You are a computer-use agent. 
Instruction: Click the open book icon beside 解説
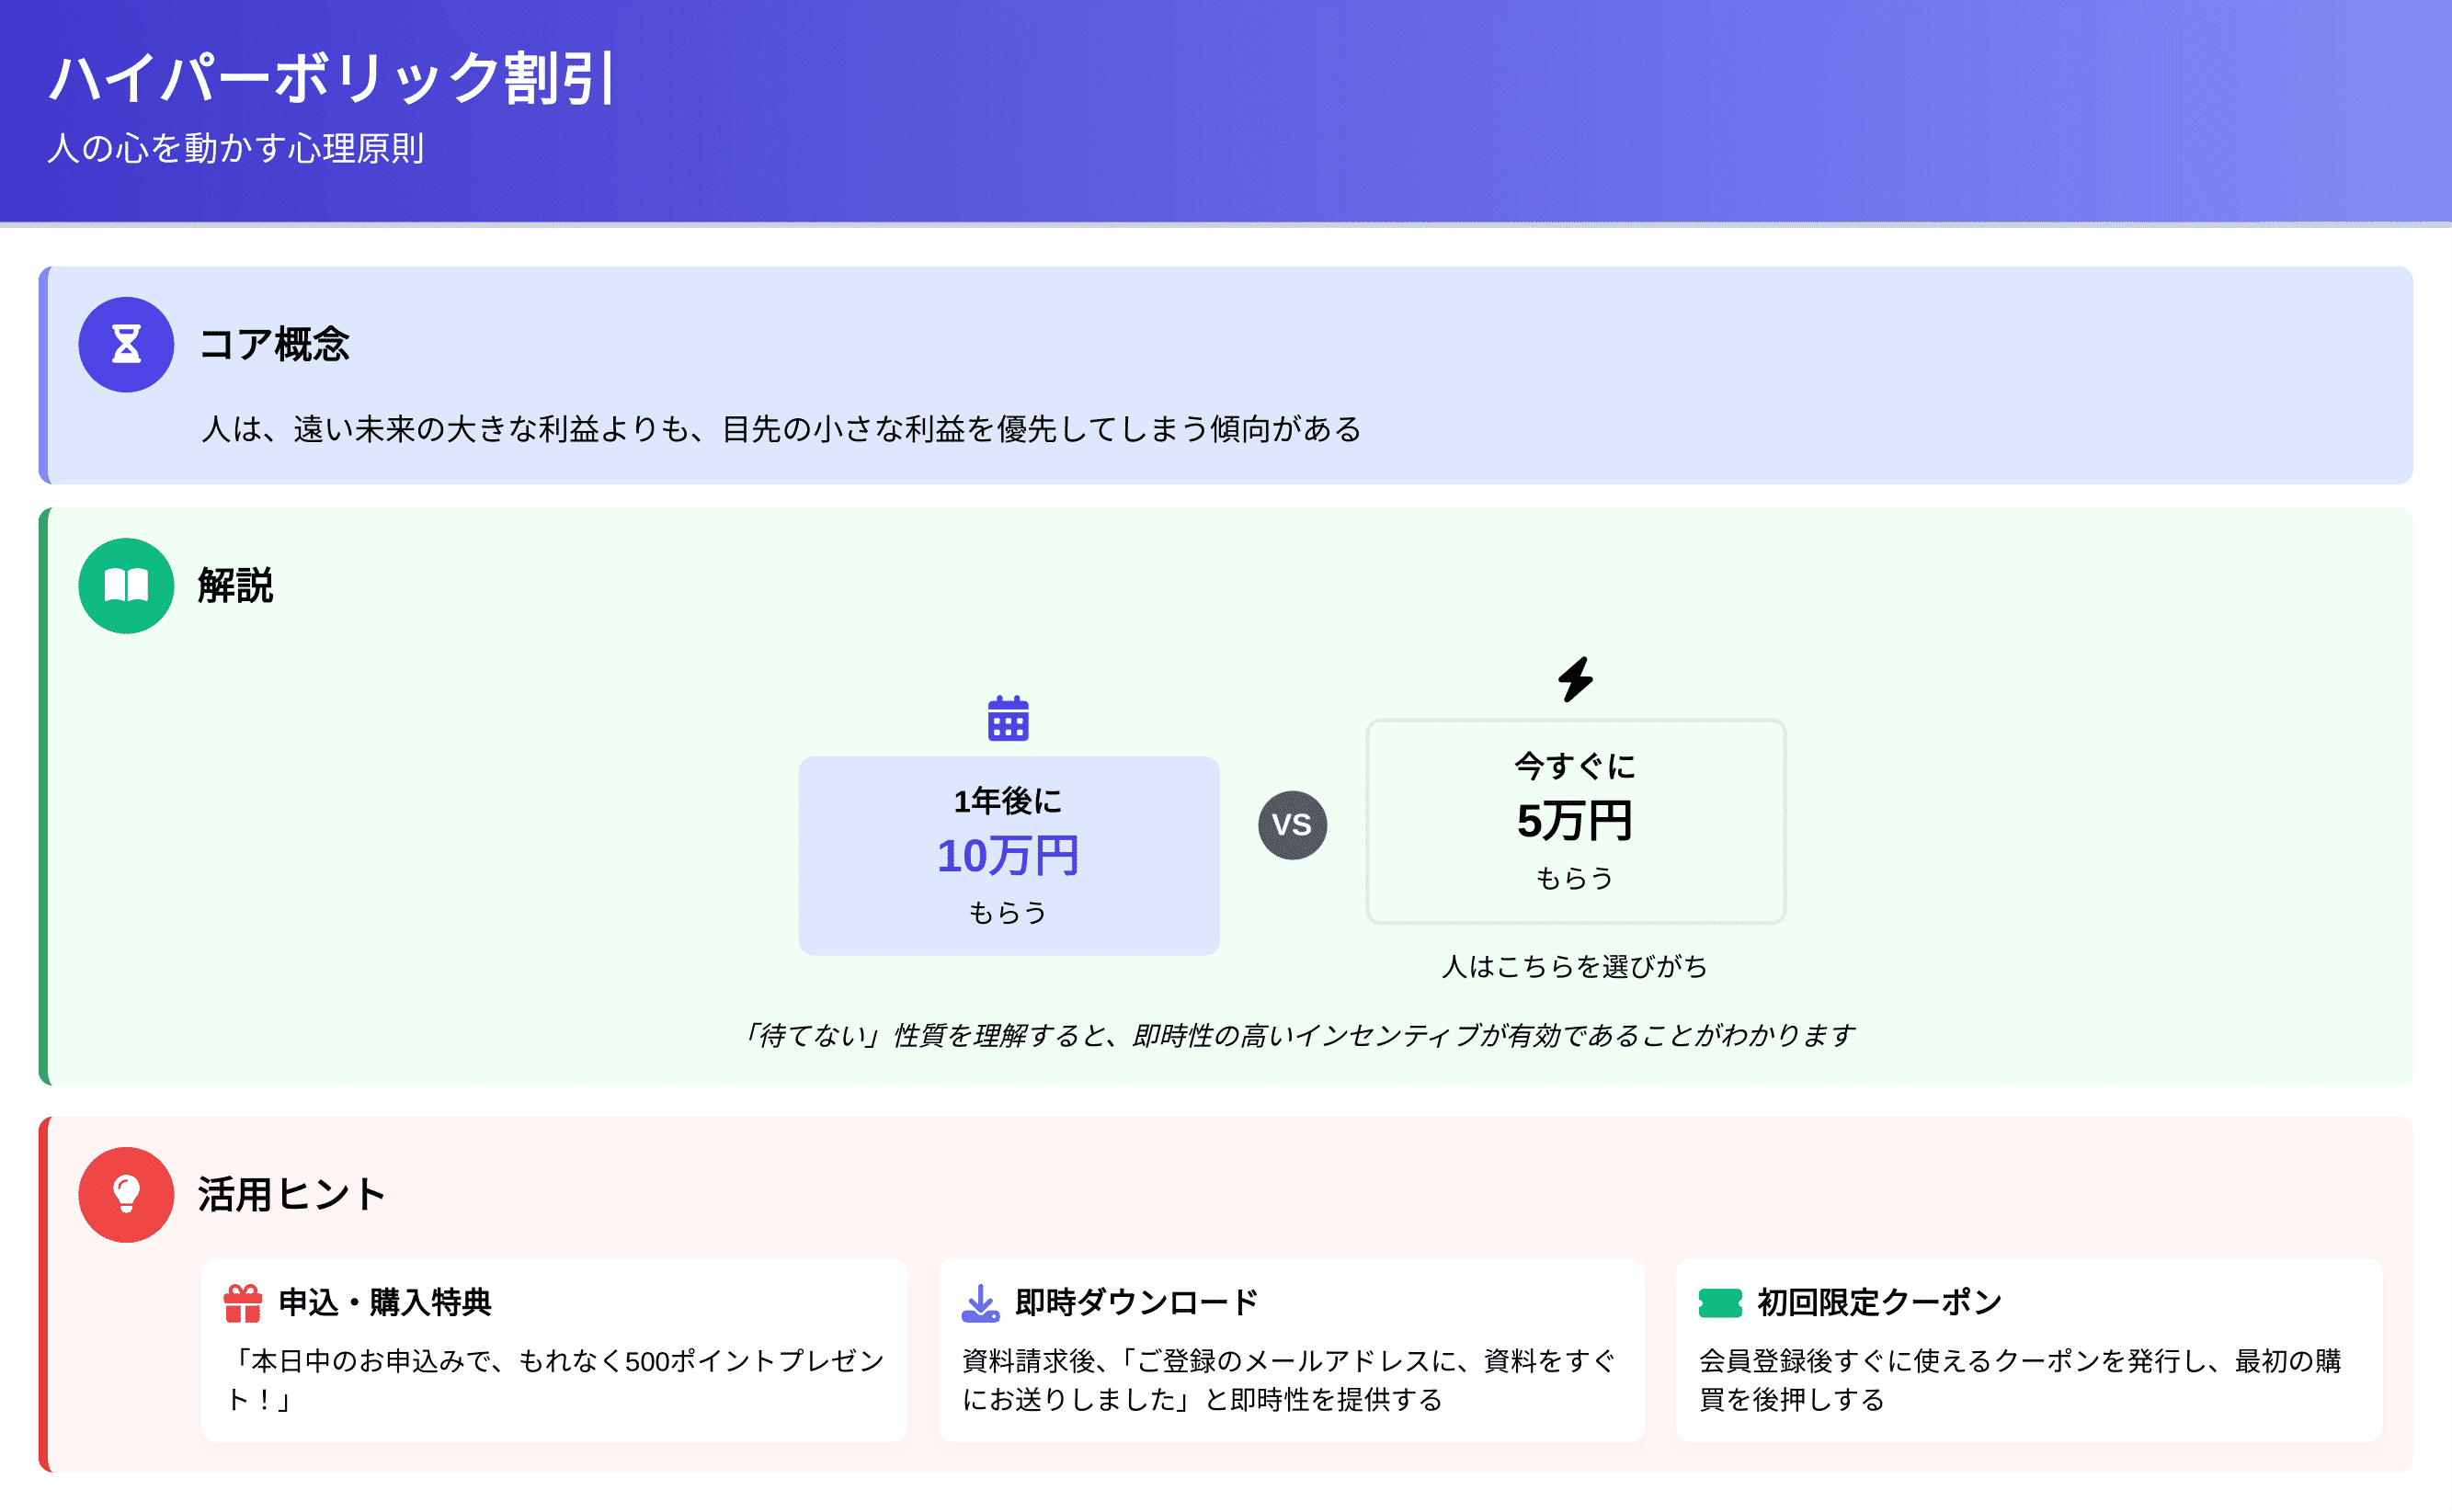click(126, 586)
